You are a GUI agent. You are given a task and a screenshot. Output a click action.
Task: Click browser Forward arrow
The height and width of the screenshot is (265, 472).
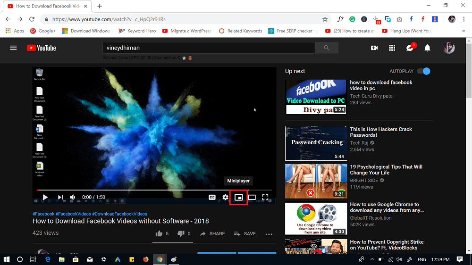20,19
